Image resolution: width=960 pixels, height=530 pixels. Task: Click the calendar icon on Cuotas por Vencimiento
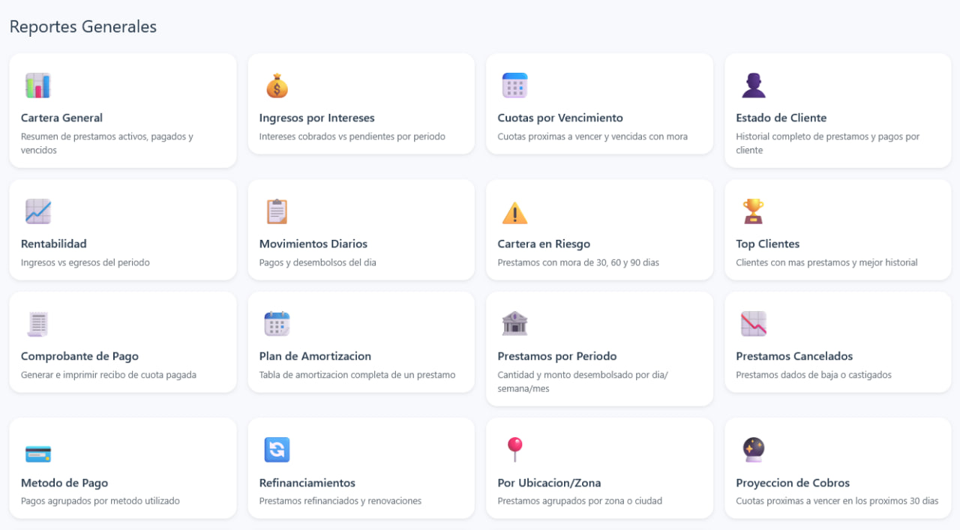pyautogui.click(x=514, y=85)
